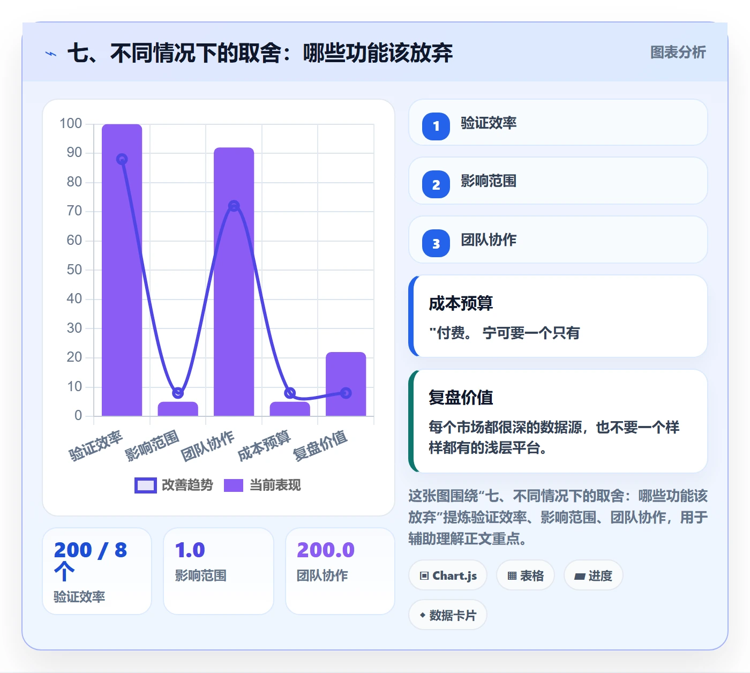Toggle the 当前表现 legend item

262,485
